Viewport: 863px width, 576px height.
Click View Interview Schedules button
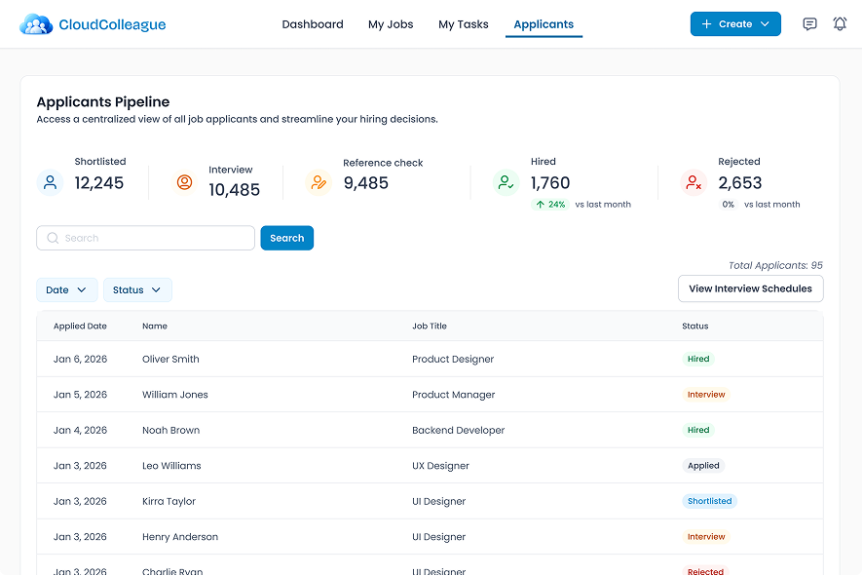pyautogui.click(x=750, y=288)
